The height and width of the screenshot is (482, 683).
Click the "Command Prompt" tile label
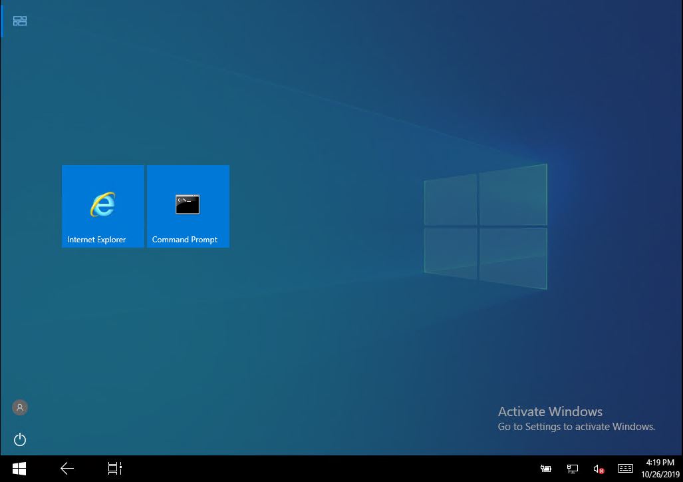click(x=185, y=240)
